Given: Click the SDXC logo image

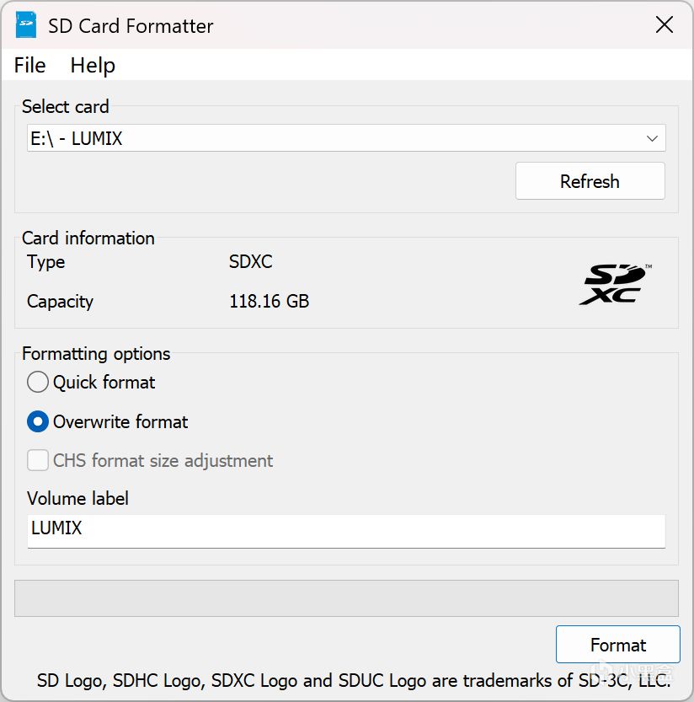Looking at the screenshot, I should pos(615,284).
